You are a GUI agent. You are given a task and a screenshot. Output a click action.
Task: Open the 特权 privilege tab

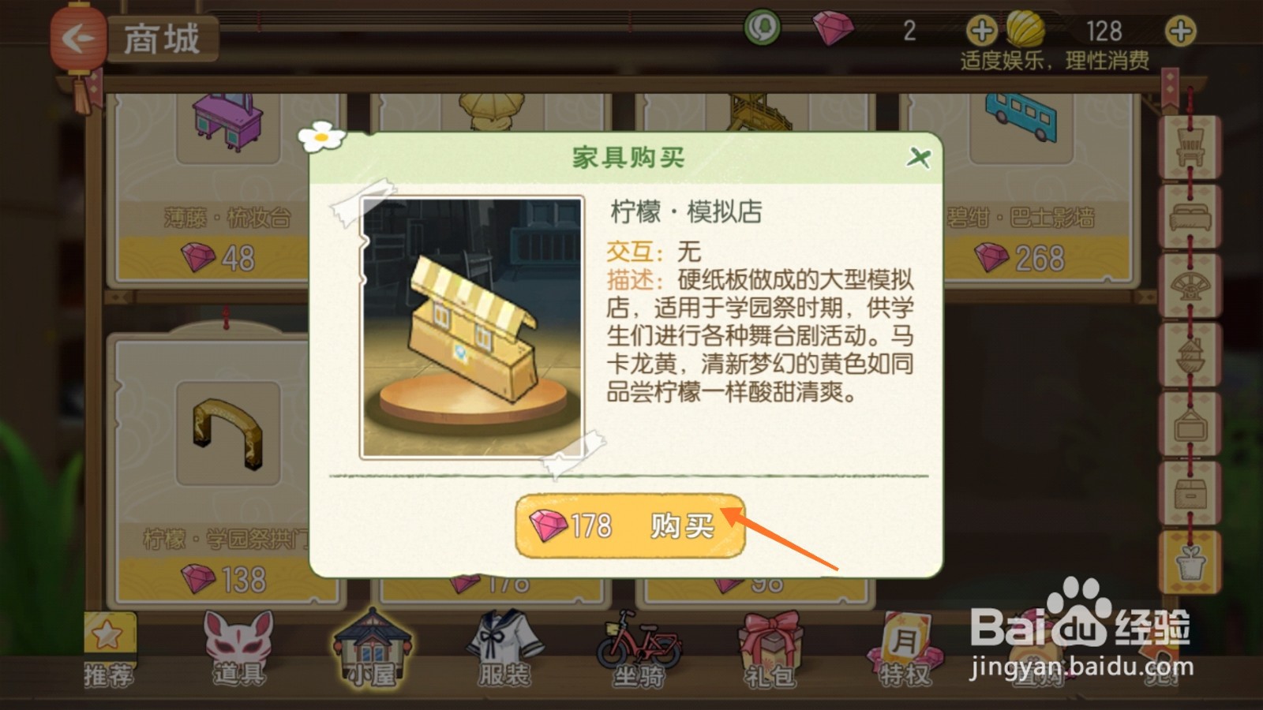[905, 651]
